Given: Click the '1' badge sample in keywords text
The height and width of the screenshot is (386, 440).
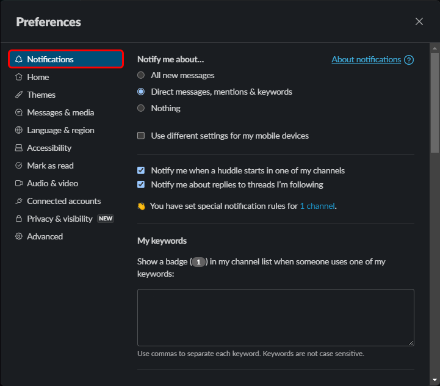Looking at the screenshot, I should point(199,262).
